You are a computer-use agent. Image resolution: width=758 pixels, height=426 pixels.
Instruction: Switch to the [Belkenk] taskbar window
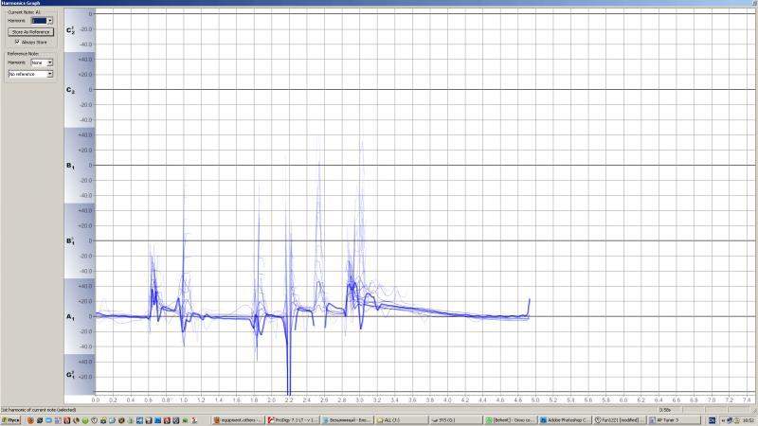(x=510, y=418)
